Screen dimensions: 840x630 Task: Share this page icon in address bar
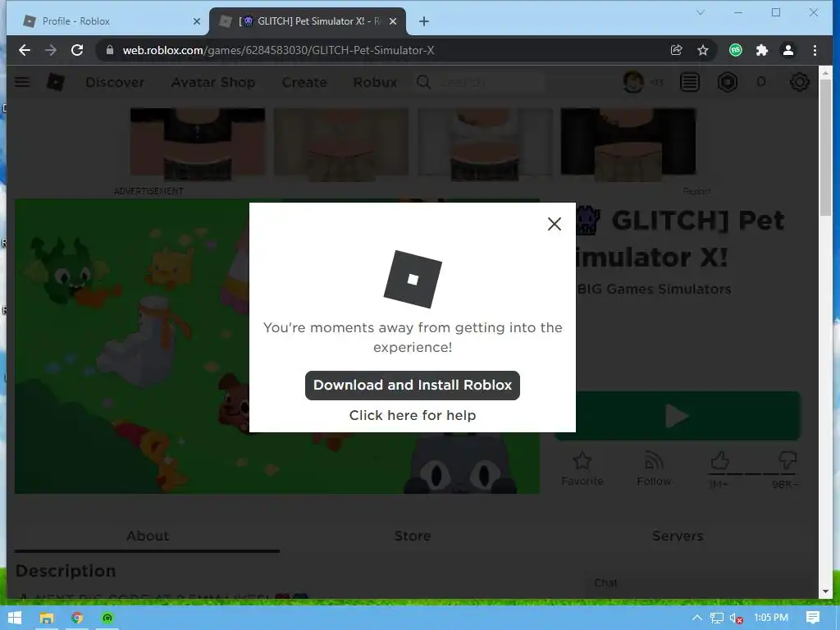click(676, 50)
